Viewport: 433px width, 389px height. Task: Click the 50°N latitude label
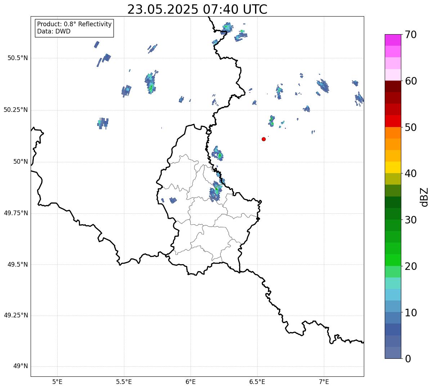(x=21, y=162)
